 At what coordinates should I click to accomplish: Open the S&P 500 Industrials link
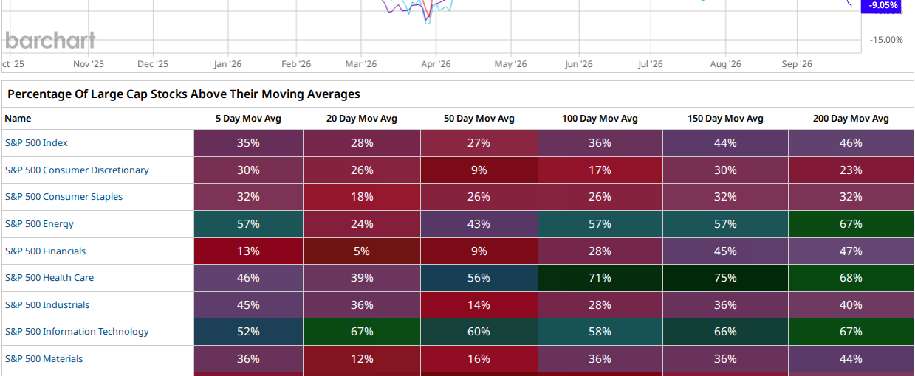point(47,305)
